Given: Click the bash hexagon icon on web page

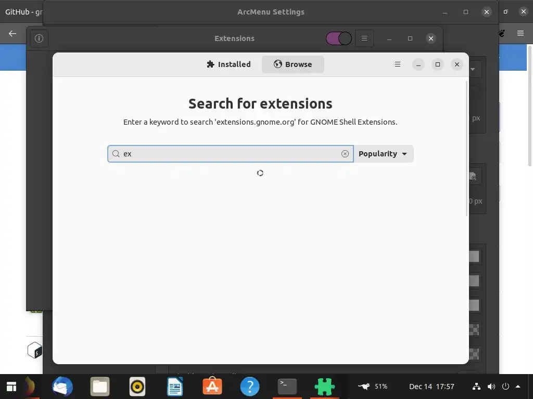Looking at the screenshot, I should point(35,350).
